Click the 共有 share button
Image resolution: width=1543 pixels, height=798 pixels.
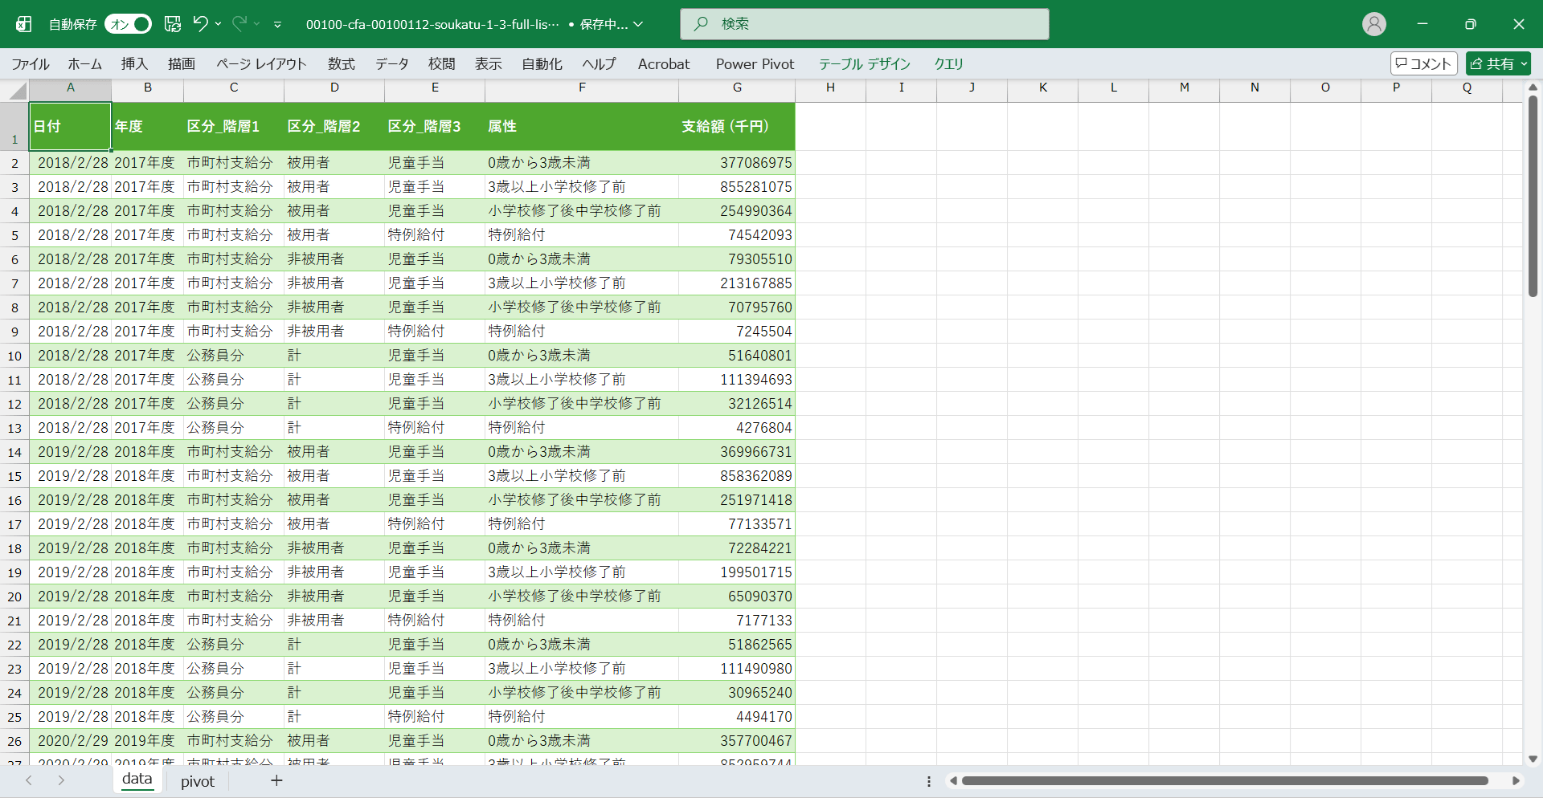[x=1497, y=63]
